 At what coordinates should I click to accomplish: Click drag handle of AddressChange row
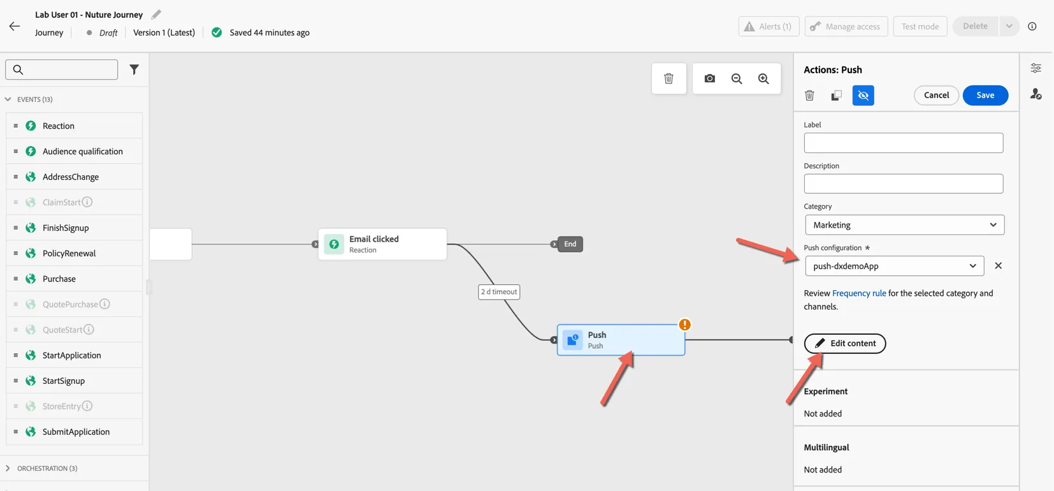click(x=16, y=177)
